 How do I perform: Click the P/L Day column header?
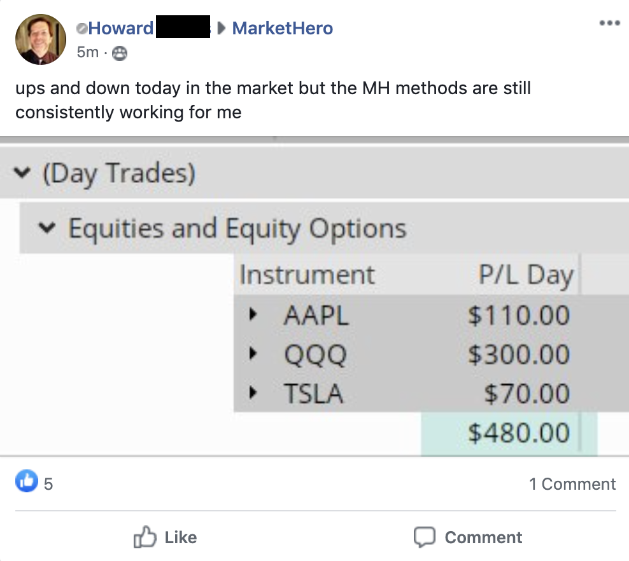pos(525,275)
